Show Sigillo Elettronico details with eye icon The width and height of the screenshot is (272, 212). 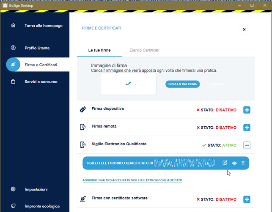(234, 163)
